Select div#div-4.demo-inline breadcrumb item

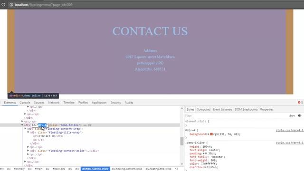95,169
